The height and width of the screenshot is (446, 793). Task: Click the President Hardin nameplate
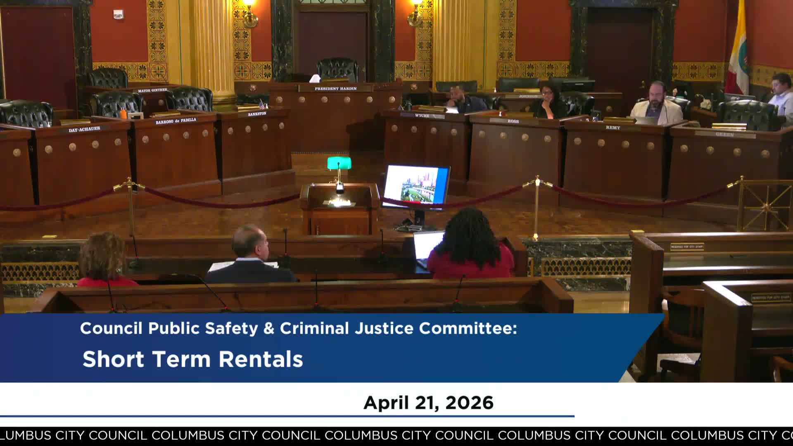(335, 88)
